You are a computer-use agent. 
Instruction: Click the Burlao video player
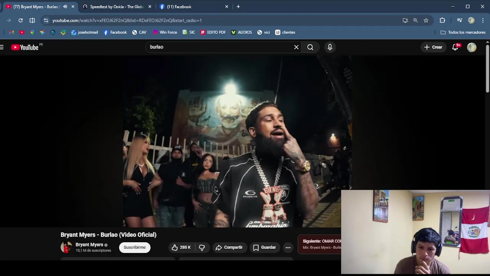tap(237, 142)
